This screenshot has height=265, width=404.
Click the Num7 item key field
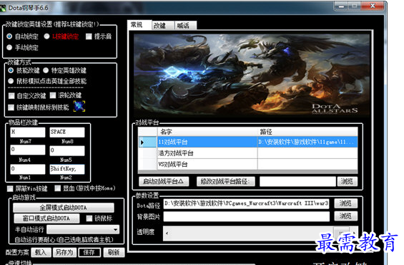pos(28,132)
